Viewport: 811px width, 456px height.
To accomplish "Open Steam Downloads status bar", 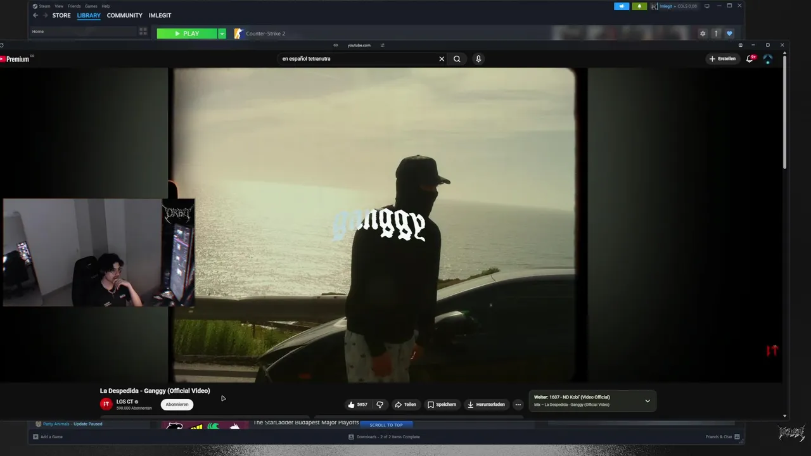I will (x=384, y=437).
